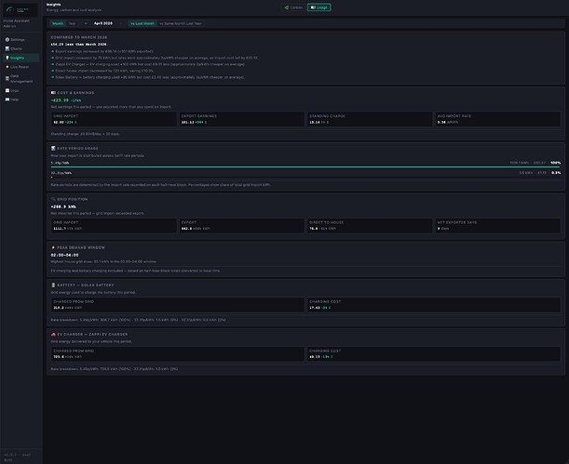
Task: Select 'vs Same Month Last Year' comparison
Action: click(181, 23)
